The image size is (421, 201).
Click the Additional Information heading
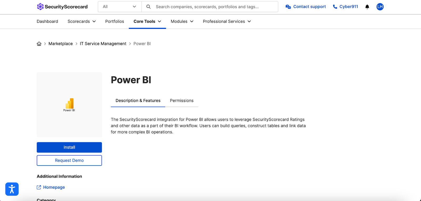tap(59, 176)
